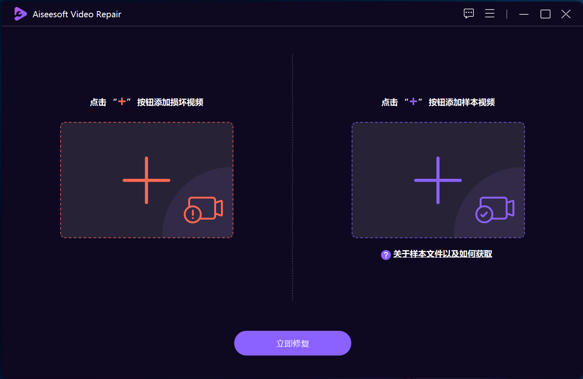Screen dimensions: 583x379
Task: Click the red dashed damaged video drop area
Action: coord(147,180)
